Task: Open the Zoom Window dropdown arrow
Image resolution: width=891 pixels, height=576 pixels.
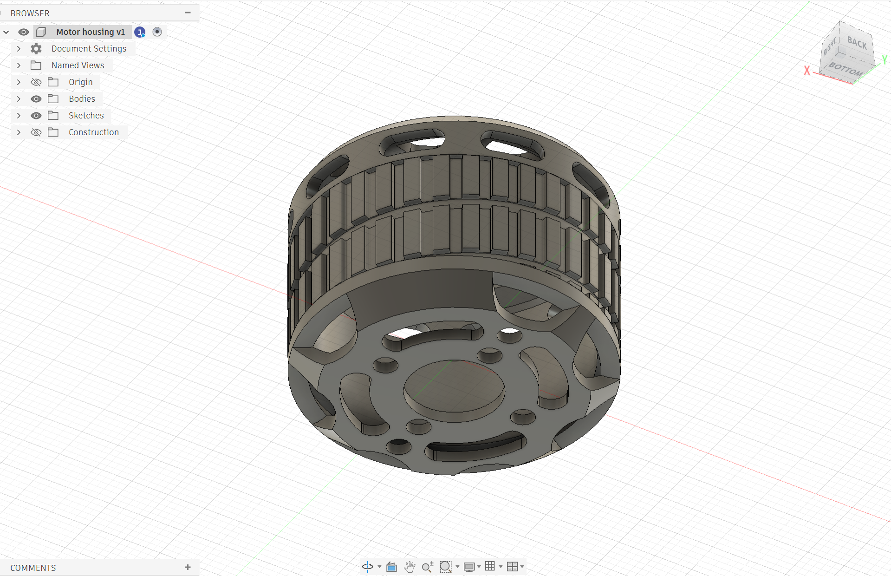Action: [457, 567]
